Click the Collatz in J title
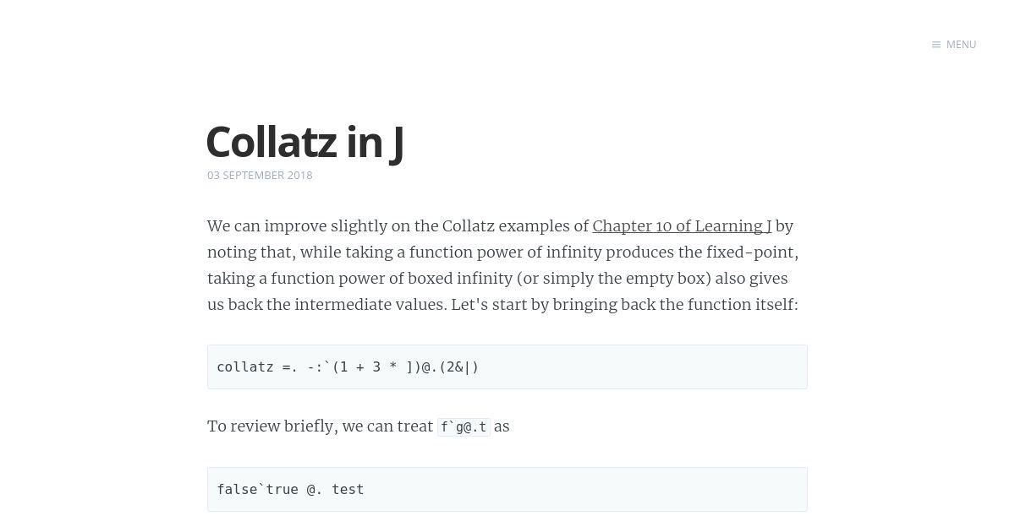Image resolution: width=1015 pixels, height=532 pixels. pos(305,142)
